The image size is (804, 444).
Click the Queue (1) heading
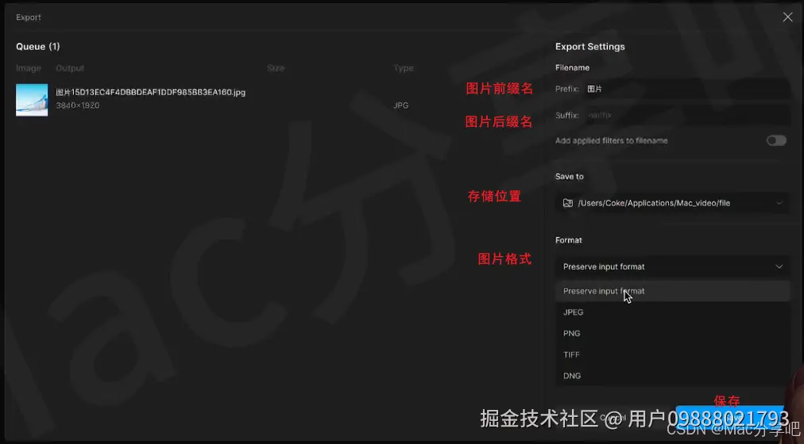(x=38, y=47)
